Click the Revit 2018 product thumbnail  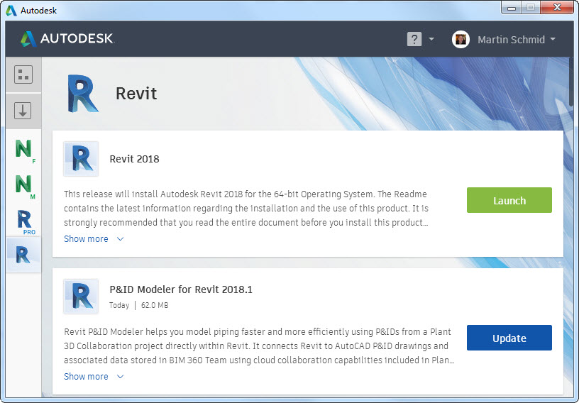(x=81, y=159)
